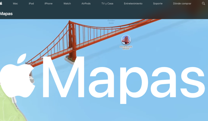Image resolution: width=208 pixels, height=121 pixels.
Task: Click the Golden Gate water label
Action: (x=111, y=22)
